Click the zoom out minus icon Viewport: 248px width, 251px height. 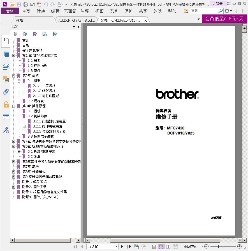click(x=207, y=247)
